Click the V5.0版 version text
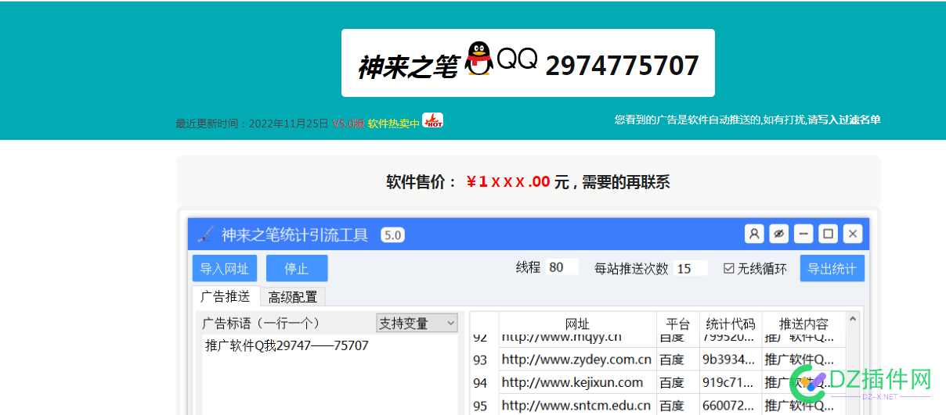Screen dimensions: 946x415 click(x=348, y=123)
